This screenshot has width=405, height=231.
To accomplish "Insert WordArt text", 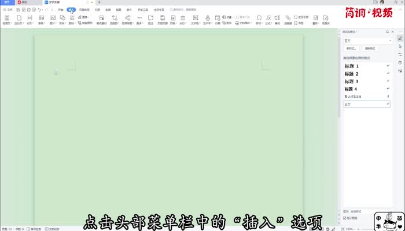I will 207,20.
